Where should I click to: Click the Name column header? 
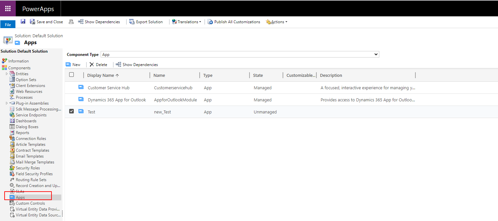coord(159,75)
